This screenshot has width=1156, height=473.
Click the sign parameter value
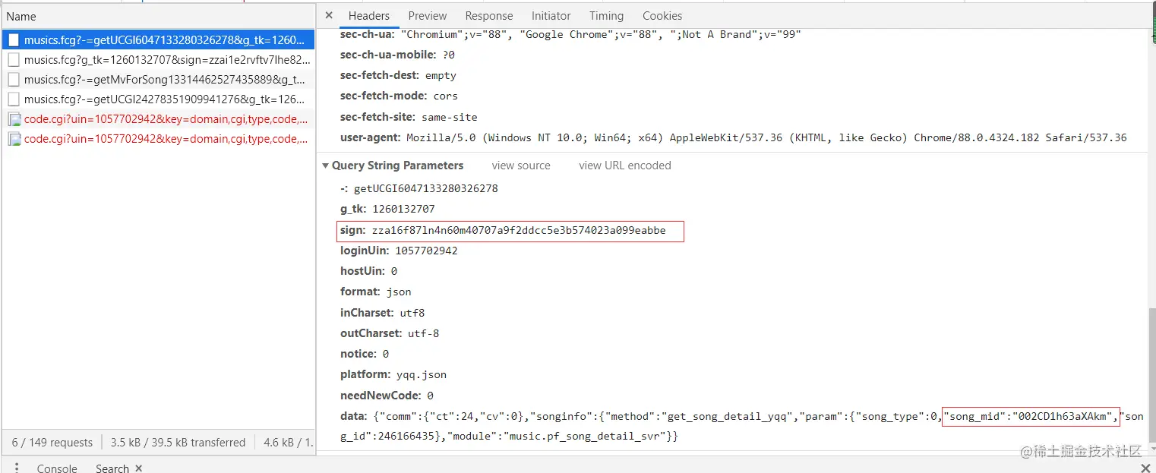(519, 230)
